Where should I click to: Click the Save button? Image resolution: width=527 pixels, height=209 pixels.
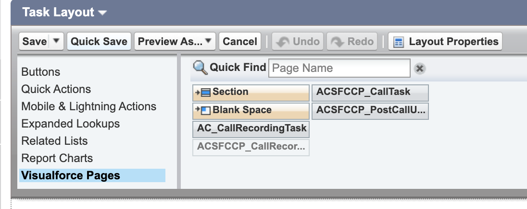pyautogui.click(x=35, y=41)
